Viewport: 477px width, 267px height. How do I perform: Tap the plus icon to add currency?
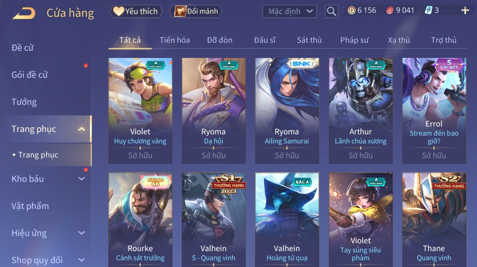point(465,10)
